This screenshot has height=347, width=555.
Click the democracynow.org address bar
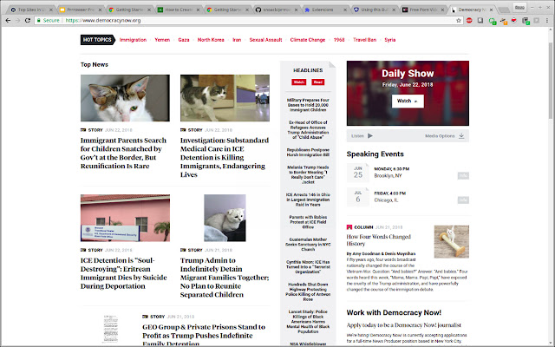pos(248,21)
